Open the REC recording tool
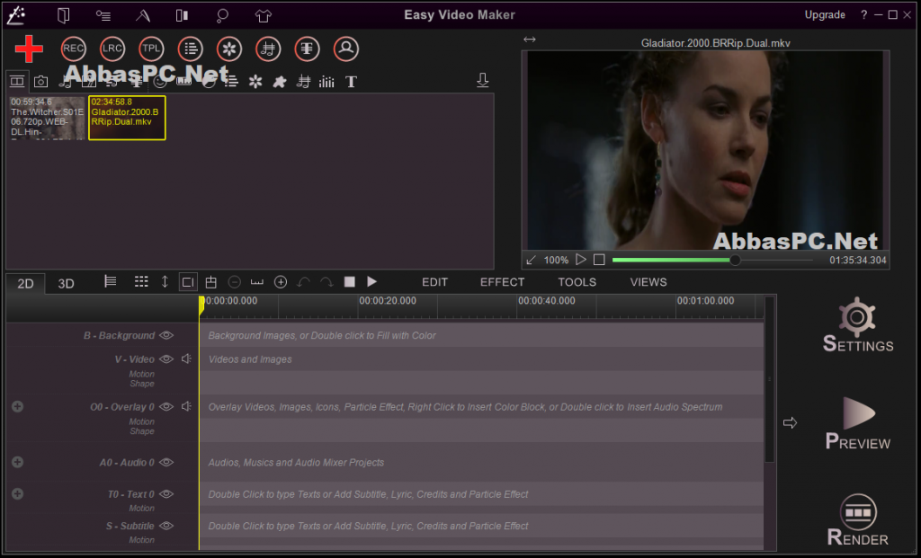This screenshot has width=921, height=558. pyautogui.click(x=74, y=49)
